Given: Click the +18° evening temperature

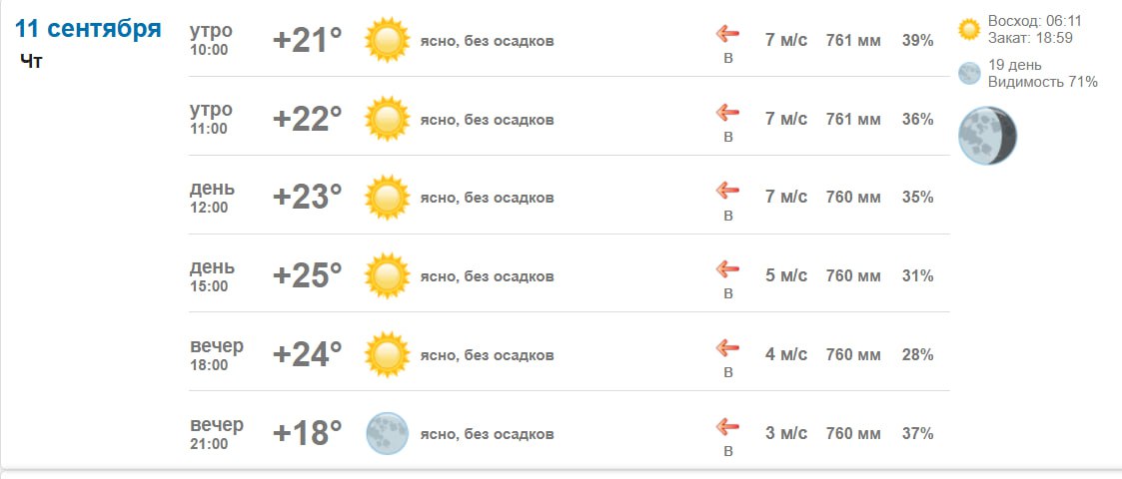Looking at the screenshot, I should coord(308,433).
